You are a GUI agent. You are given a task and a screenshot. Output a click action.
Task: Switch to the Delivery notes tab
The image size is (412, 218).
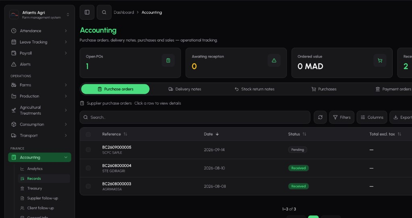click(185, 89)
